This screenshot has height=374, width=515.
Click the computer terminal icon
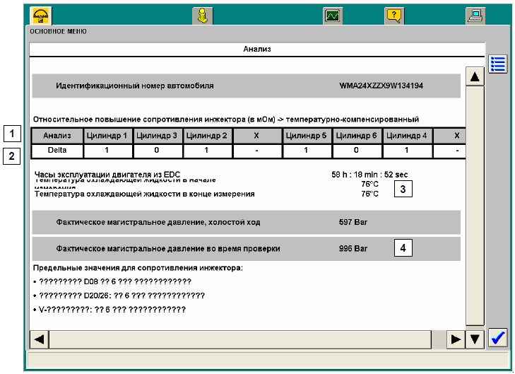coord(475,16)
